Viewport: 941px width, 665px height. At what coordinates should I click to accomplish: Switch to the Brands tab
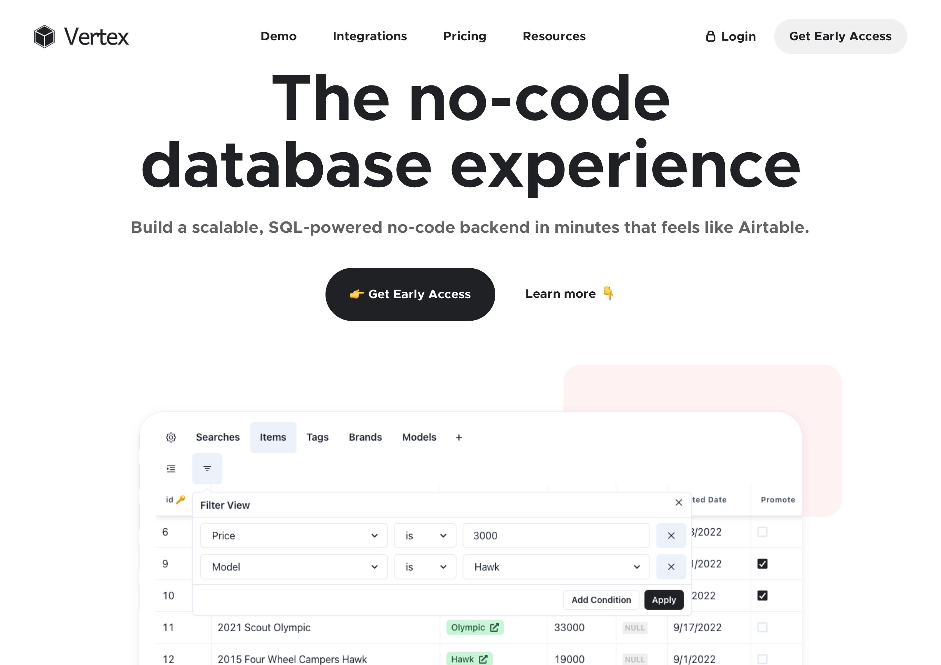pos(365,437)
